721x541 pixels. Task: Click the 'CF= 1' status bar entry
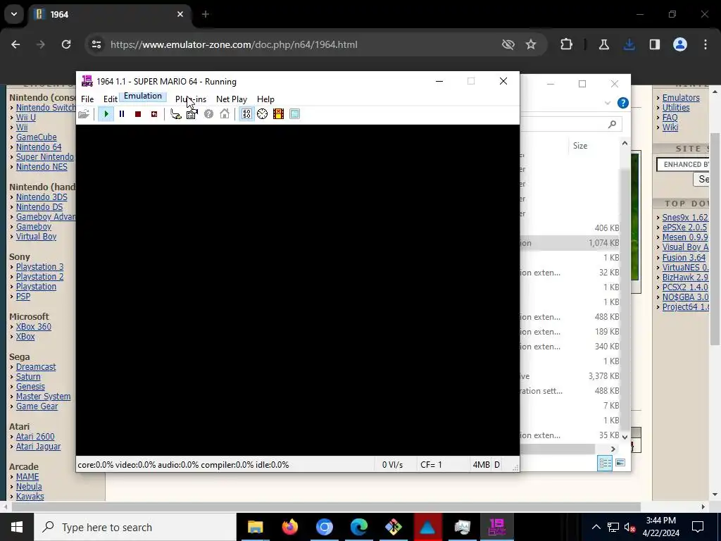431,465
